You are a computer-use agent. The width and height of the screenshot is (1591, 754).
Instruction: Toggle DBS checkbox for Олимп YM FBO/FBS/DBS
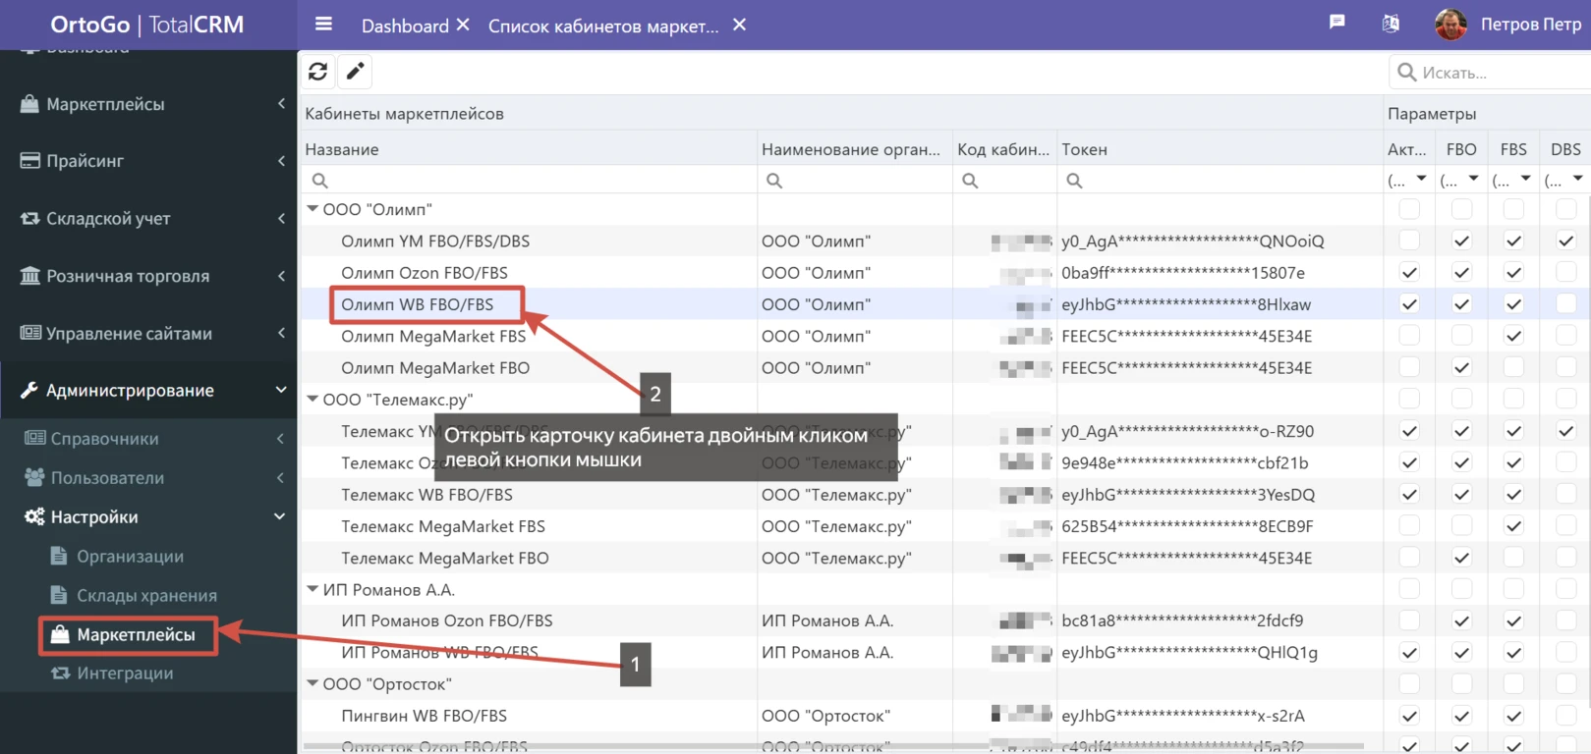pos(1565,241)
